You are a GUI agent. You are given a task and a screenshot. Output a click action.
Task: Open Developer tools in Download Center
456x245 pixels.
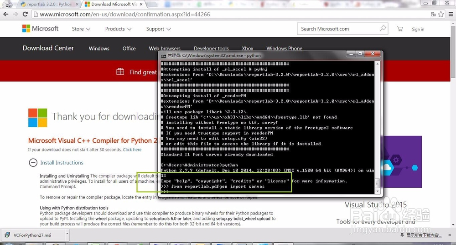click(211, 49)
